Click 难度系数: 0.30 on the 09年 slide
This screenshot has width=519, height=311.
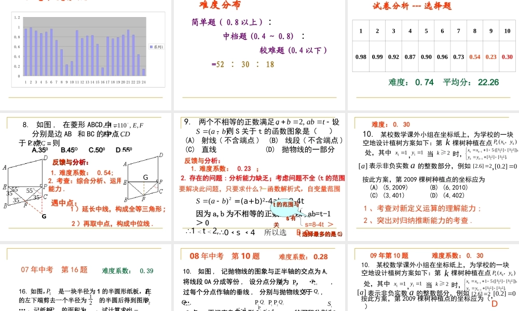click(457, 256)
